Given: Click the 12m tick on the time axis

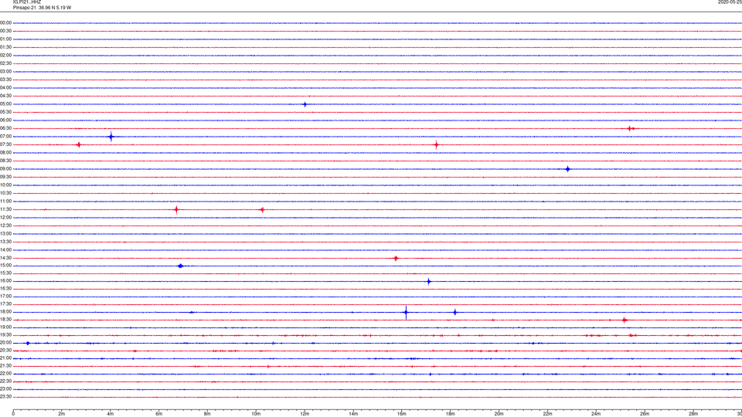Looking at the screenshot, I should tap(305, 414).
